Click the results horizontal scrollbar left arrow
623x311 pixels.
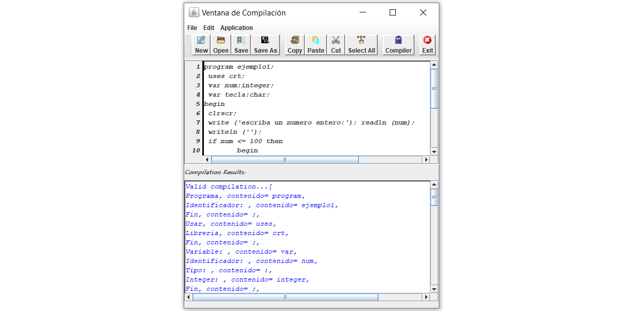click(x=188, y=297)
